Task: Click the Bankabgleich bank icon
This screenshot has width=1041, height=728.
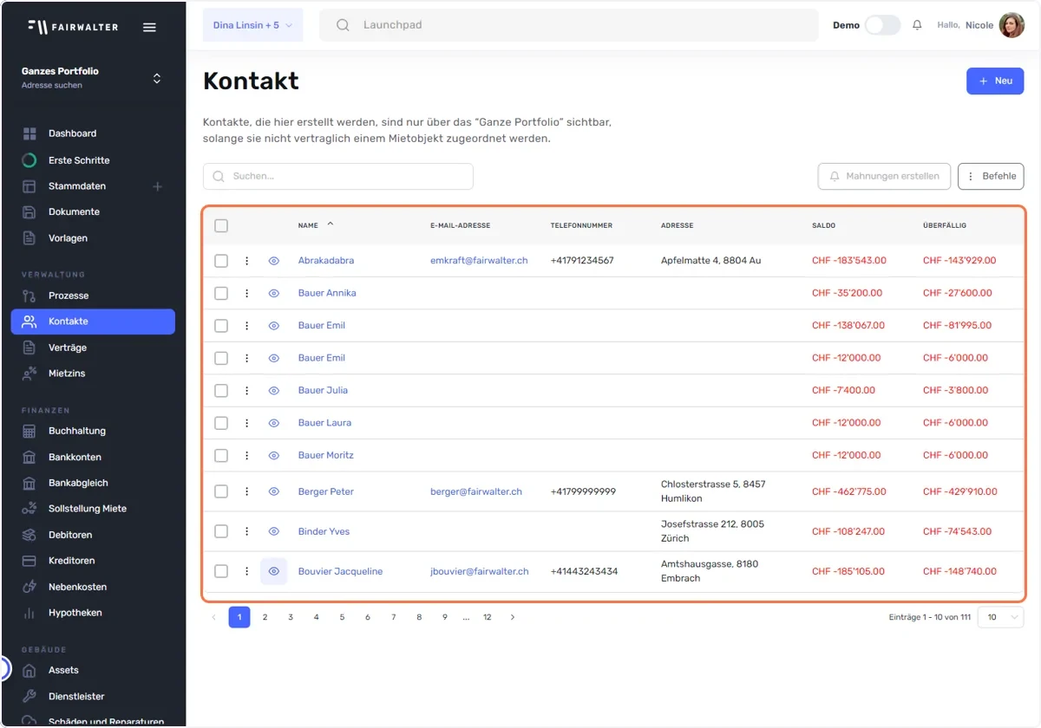Action: (x=29, y=483)
